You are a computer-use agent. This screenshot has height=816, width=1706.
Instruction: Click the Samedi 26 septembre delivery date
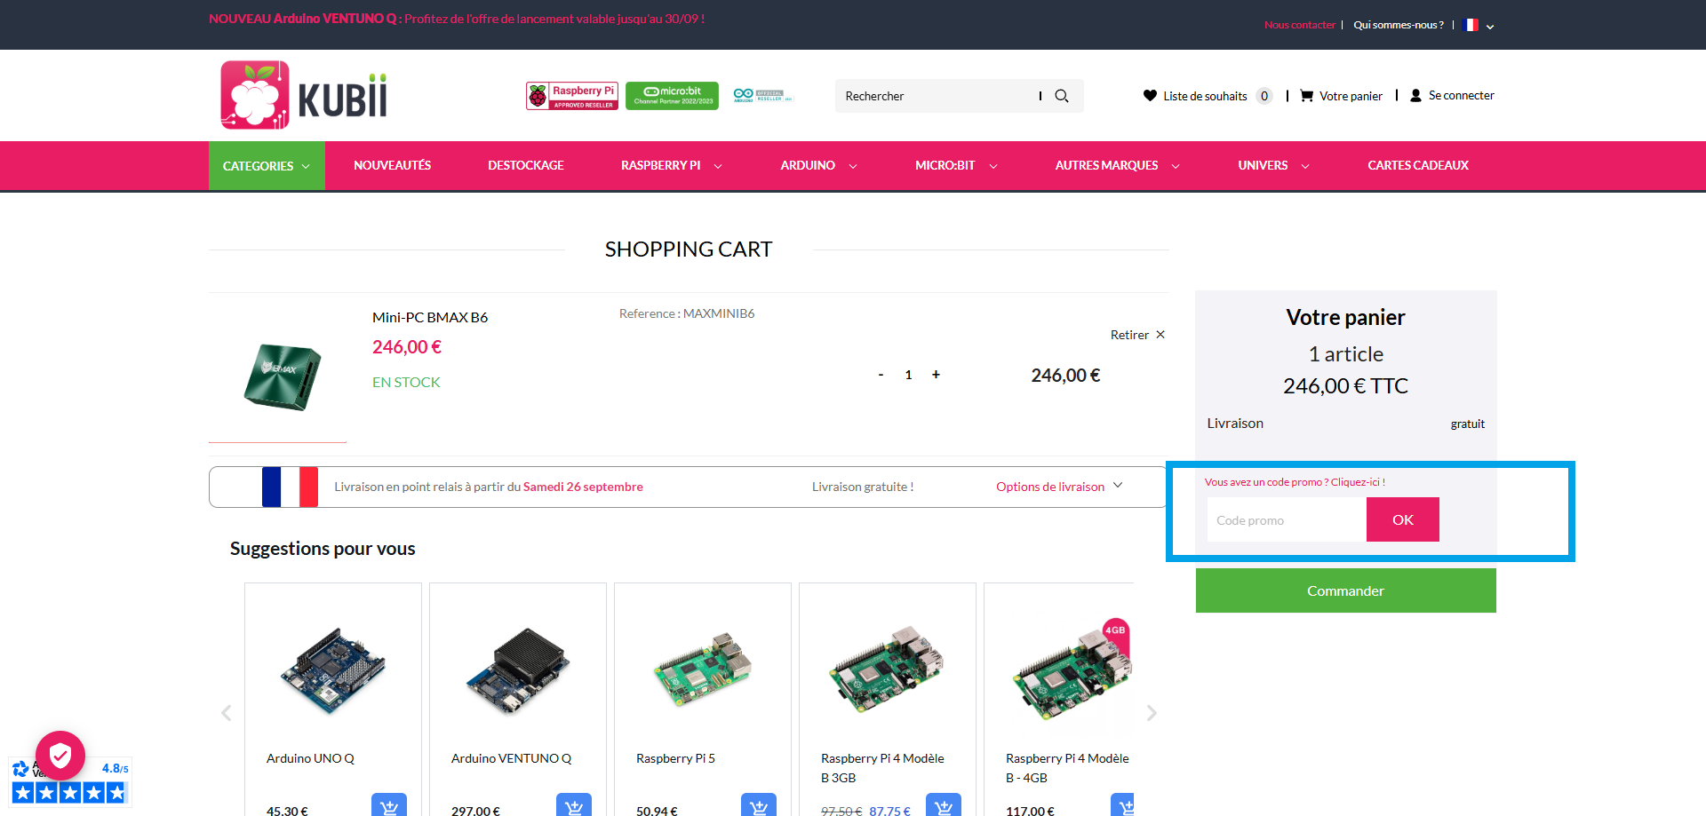pos(583,487)
